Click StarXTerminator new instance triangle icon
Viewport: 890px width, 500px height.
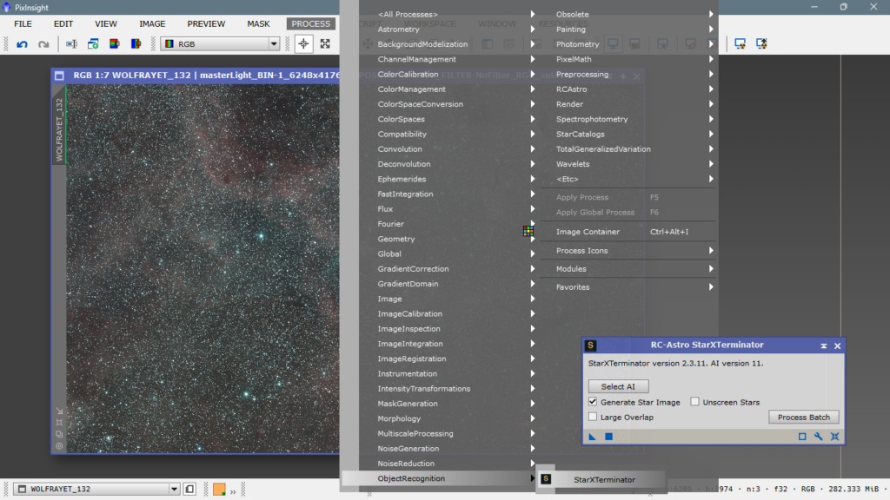(593, 437)
